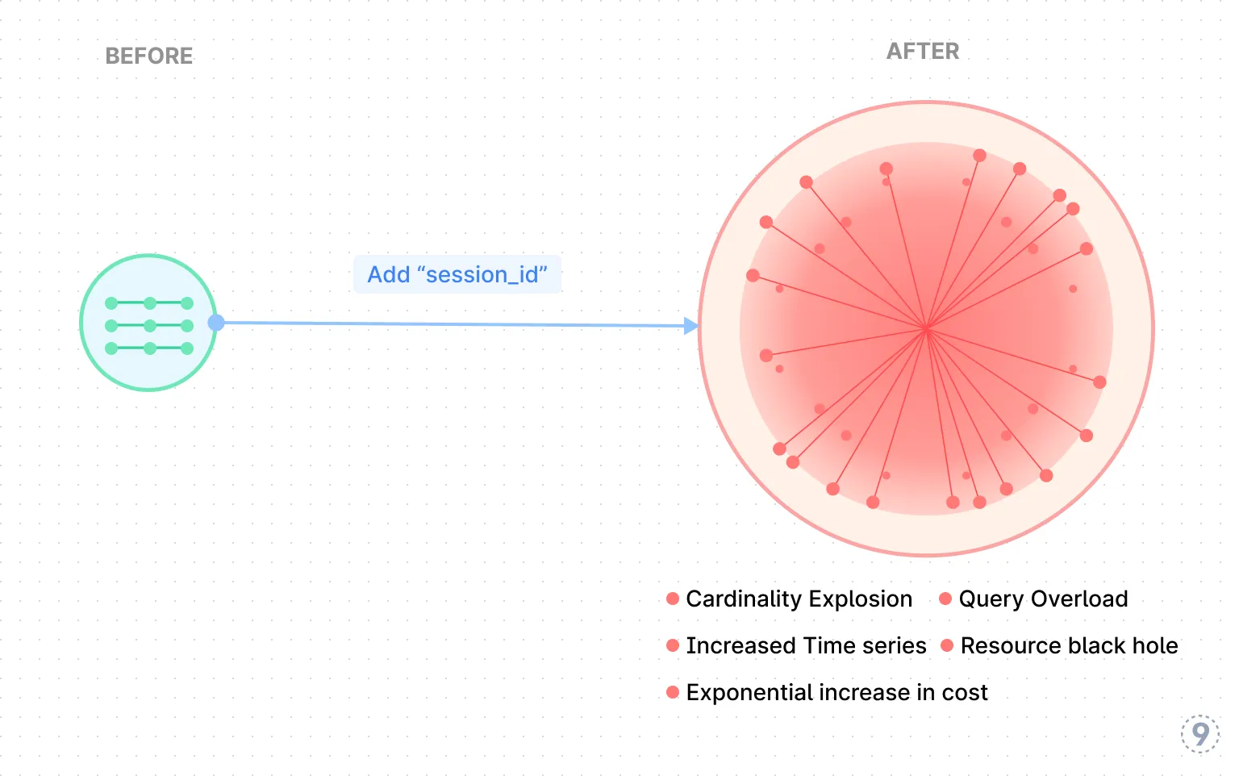Select the Increased Time series label
This screenshot has height=776, width=1239.
[x=806, y=645]
